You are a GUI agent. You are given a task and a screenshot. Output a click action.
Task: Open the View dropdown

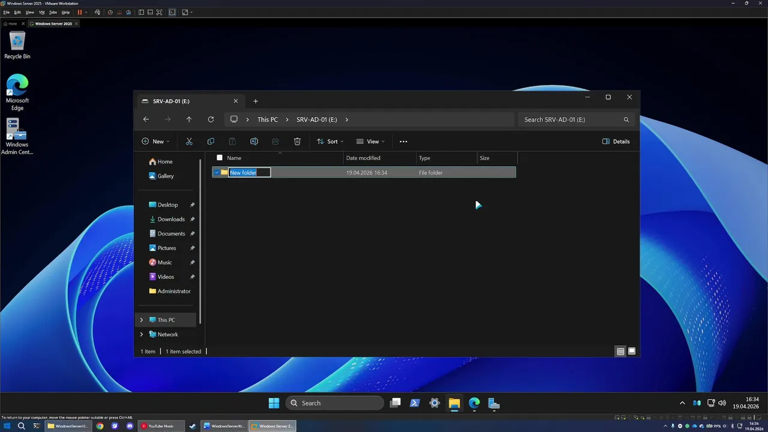coord(370,142)
